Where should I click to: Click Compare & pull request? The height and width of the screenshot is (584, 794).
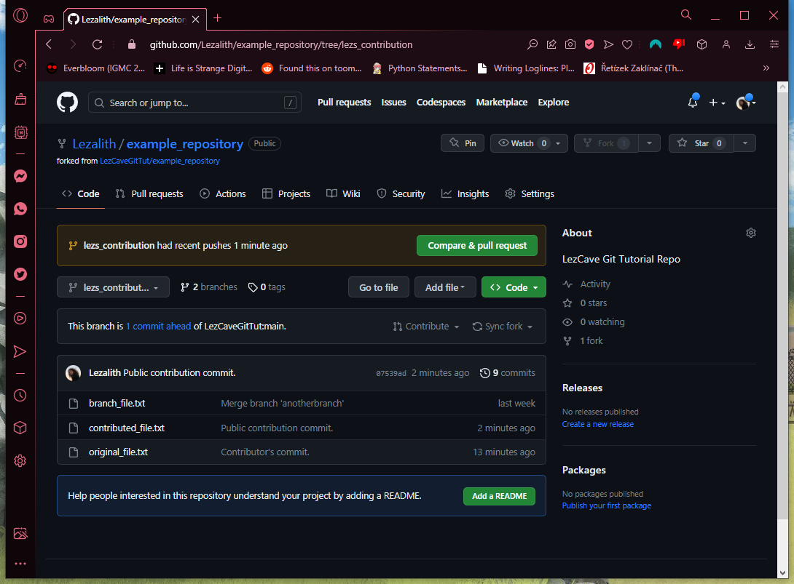pos(477,245)
